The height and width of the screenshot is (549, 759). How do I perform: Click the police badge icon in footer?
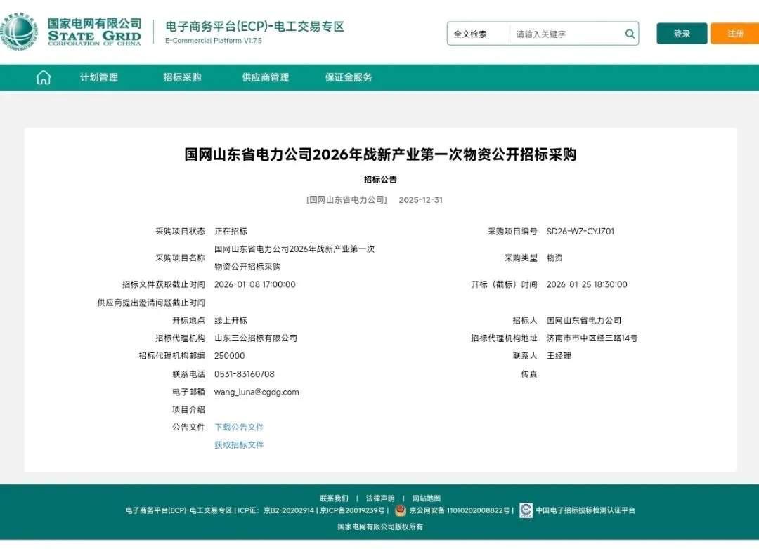[x=400, y=510]
